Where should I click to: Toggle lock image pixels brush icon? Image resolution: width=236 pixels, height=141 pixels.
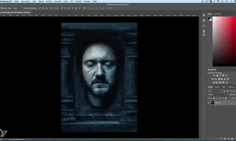[x=217, y=98]
